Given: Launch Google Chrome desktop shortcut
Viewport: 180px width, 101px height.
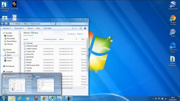Looking at the screenshot, I should tap(173, 20).
